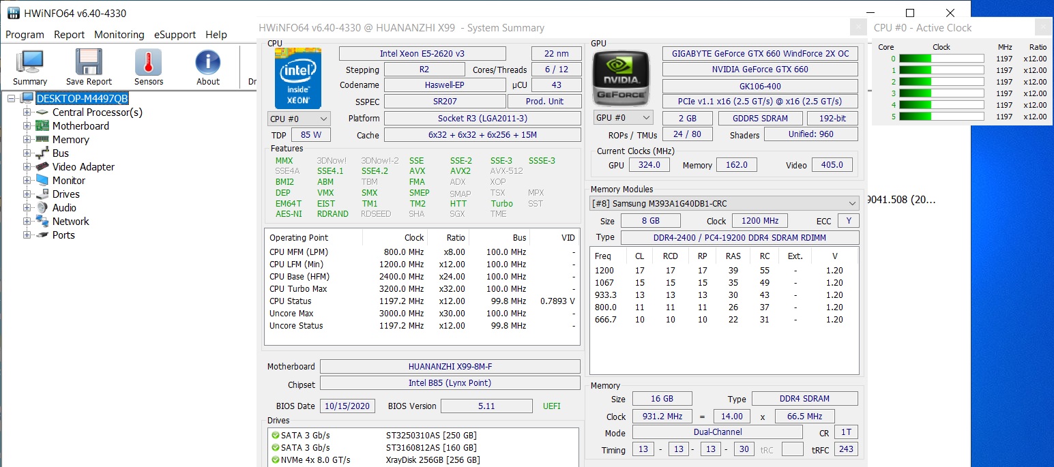Click the Intel B85 (Lynx Point) chipset field
The height and width of the screenshot is (467, 1054).
pos(450,383)
